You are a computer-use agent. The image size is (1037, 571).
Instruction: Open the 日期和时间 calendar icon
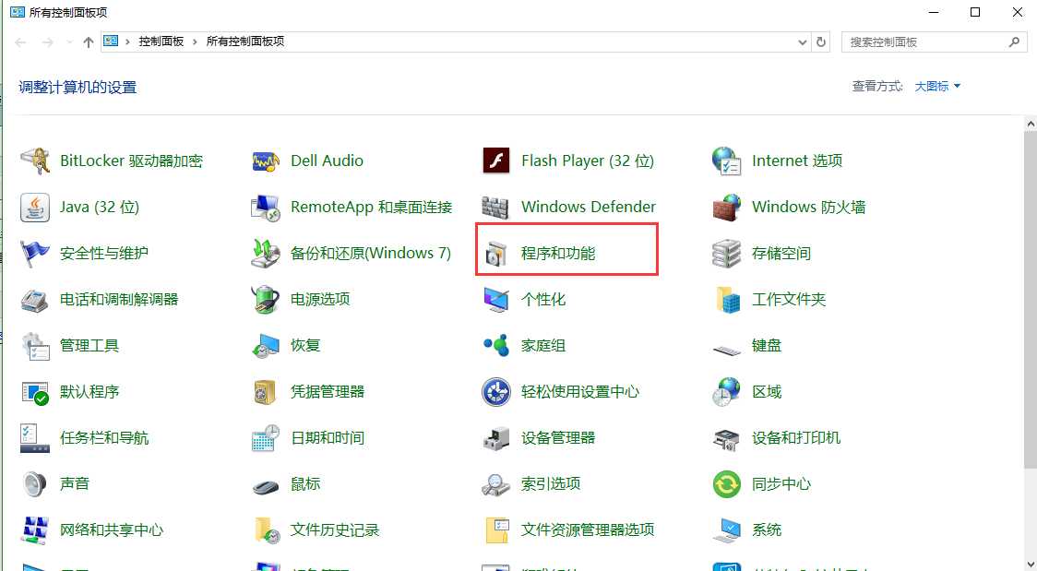tap(266, 438)
